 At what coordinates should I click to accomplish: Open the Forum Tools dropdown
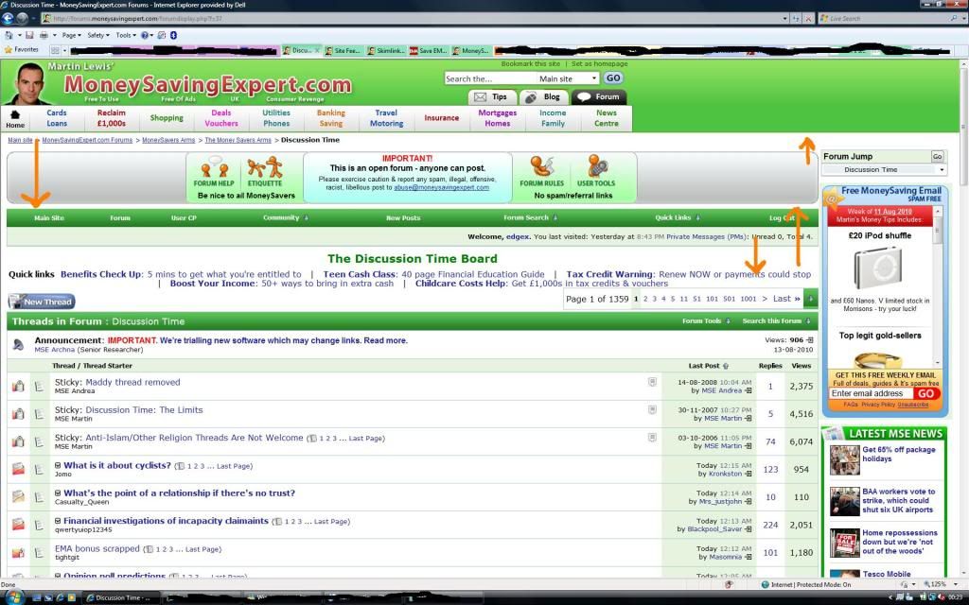(706, 321)
